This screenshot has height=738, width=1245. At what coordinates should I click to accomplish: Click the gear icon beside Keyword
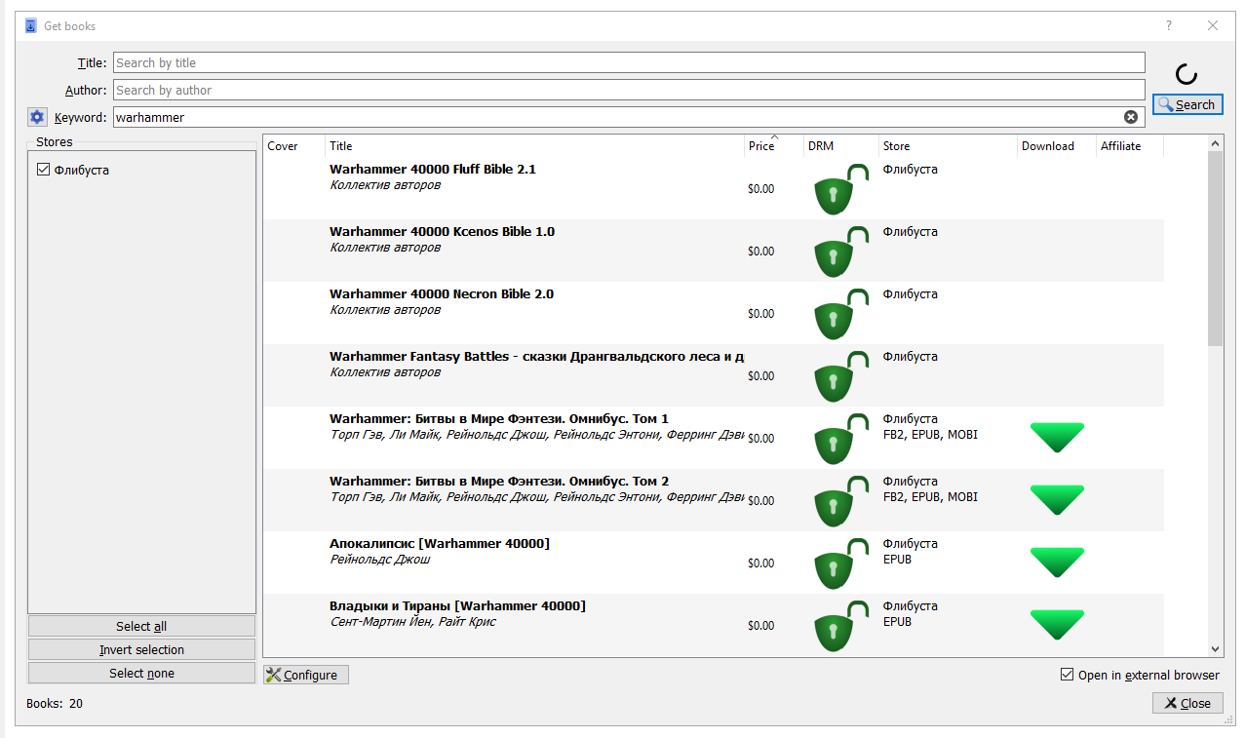(x=37, y=117)
